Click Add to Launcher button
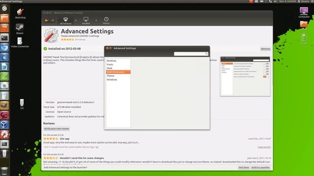Viewport: 314px width, 176px height. (261, 167)
